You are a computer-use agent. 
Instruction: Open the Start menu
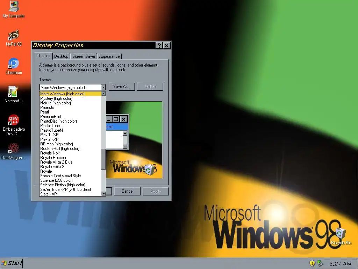[12, 263]
